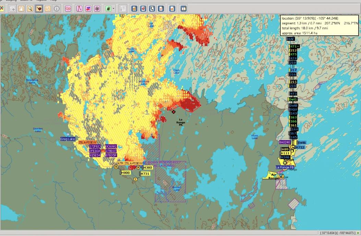Click the H111 helicopter label
The image size is (361, 236).
pyautogui.click(x=285, y=153)
